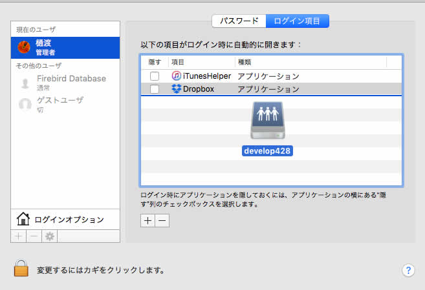The height and width of the screenshot is (290, 425).
Task: Click the add user plus button
Action: click(18, 236)
